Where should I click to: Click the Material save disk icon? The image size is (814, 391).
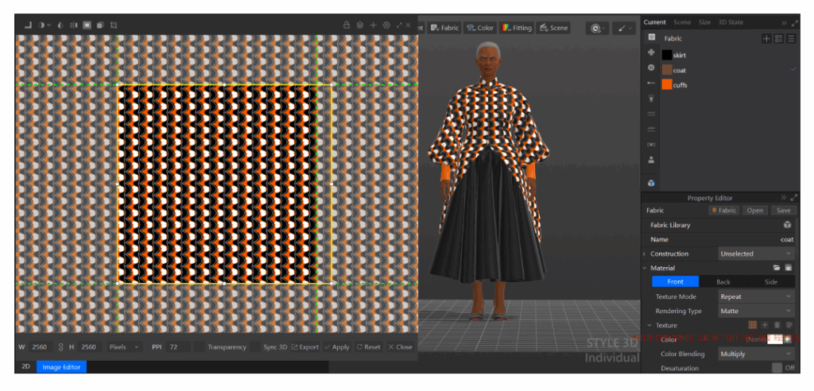pos(788,268)
